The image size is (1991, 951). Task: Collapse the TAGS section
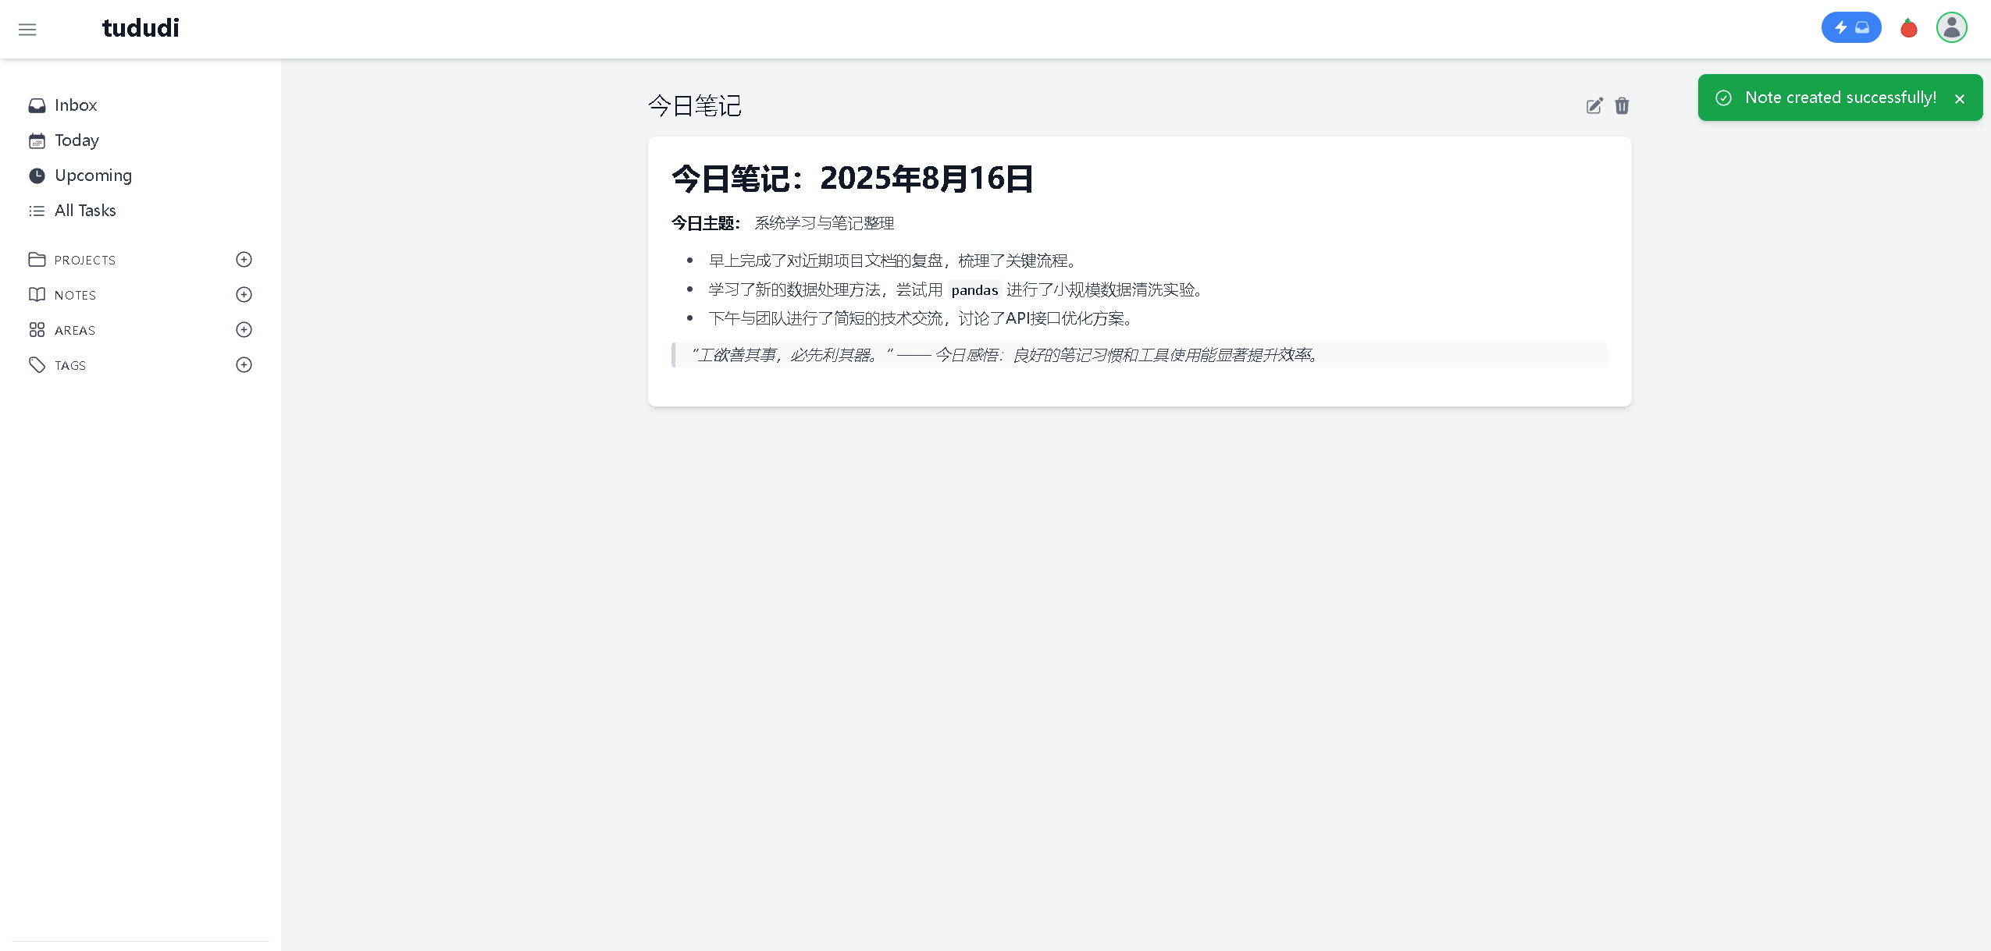(69, 365)
